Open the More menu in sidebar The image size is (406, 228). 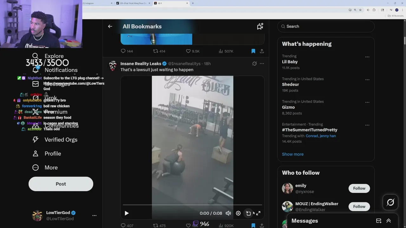[45, 168]
